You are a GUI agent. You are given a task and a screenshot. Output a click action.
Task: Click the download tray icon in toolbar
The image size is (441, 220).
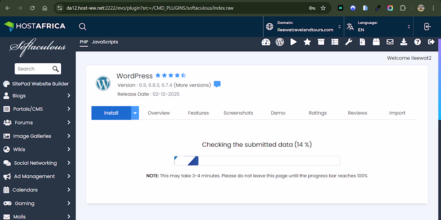[404, 42]
